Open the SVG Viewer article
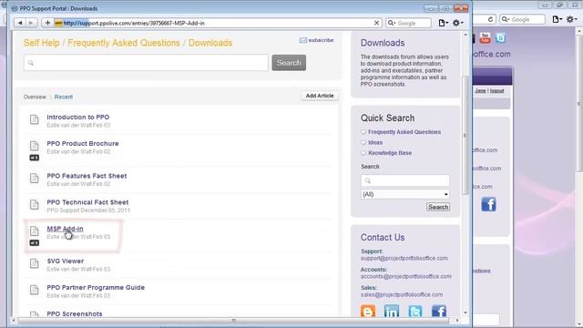 (x=65, y=261)
